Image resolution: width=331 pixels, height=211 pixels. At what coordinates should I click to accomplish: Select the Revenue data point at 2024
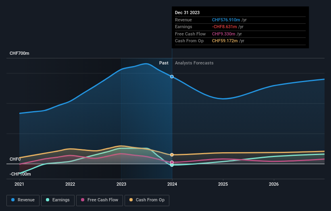(172, 77)
